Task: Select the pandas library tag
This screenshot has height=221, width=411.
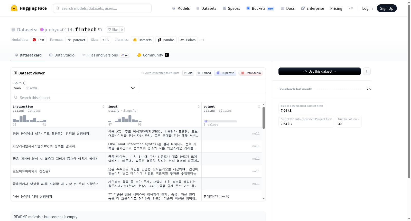Action: coord(166,40)
